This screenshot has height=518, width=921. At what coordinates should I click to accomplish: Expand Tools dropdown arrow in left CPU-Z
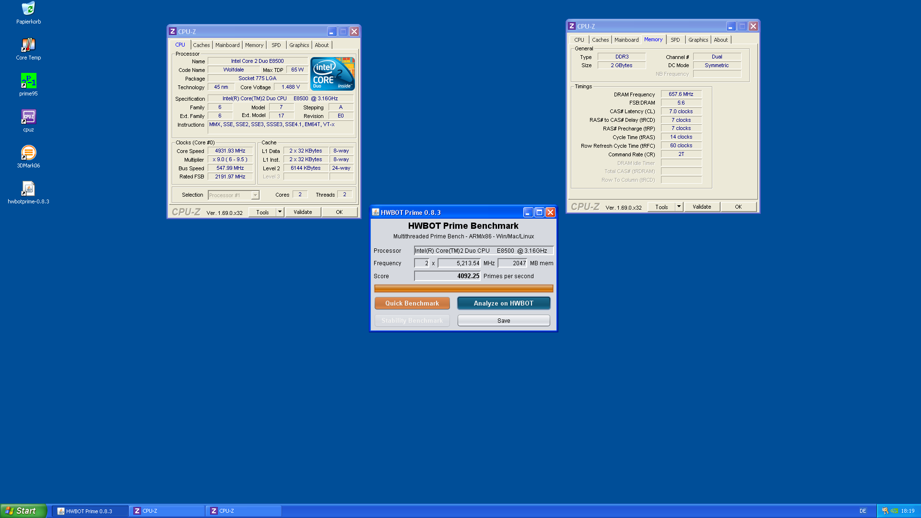tap(280, 212)
